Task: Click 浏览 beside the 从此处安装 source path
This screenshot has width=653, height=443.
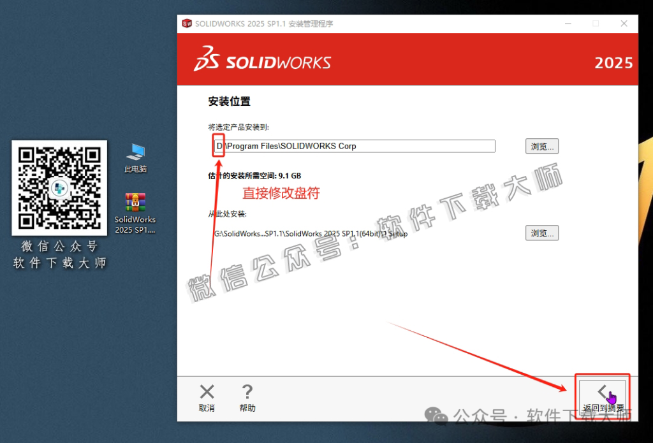Action: click(541, 233)
